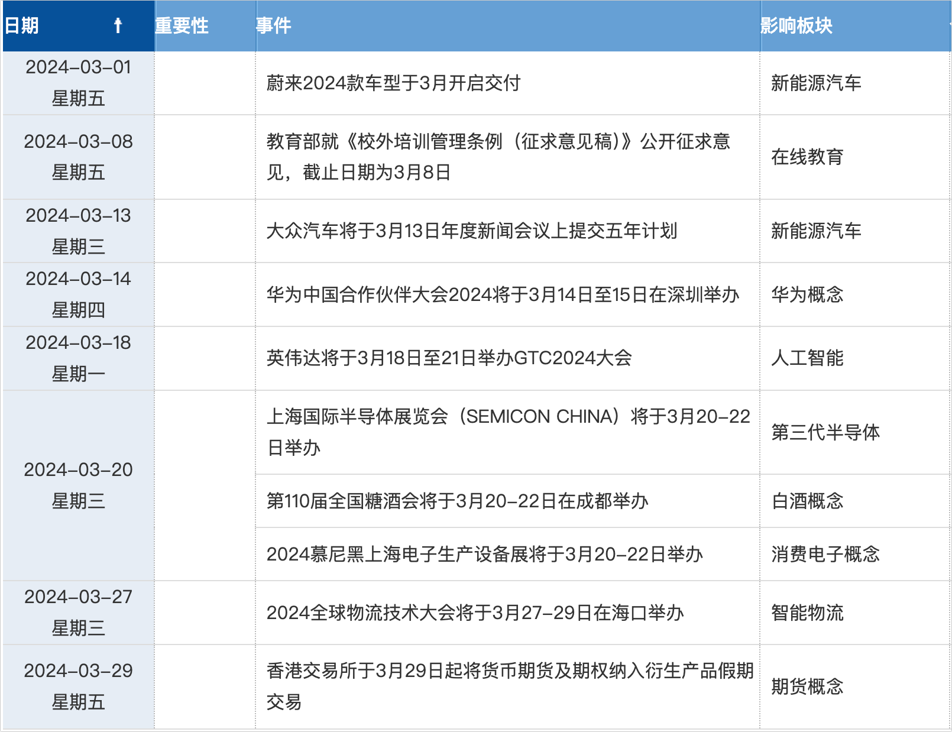Click the 人工智能 sector link
This screenshot has width=952, height=732.
pyautogui.click(x=807, y=358)
